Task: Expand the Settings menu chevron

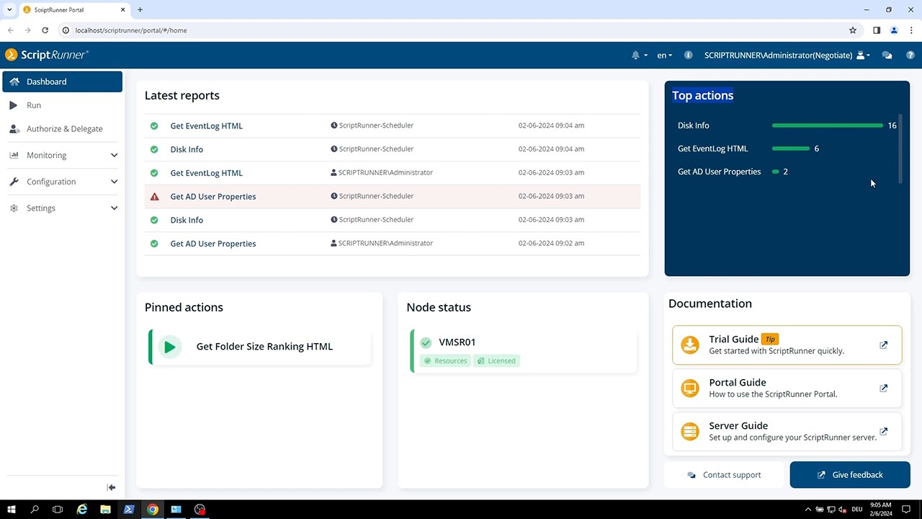Action: [114, 208]
